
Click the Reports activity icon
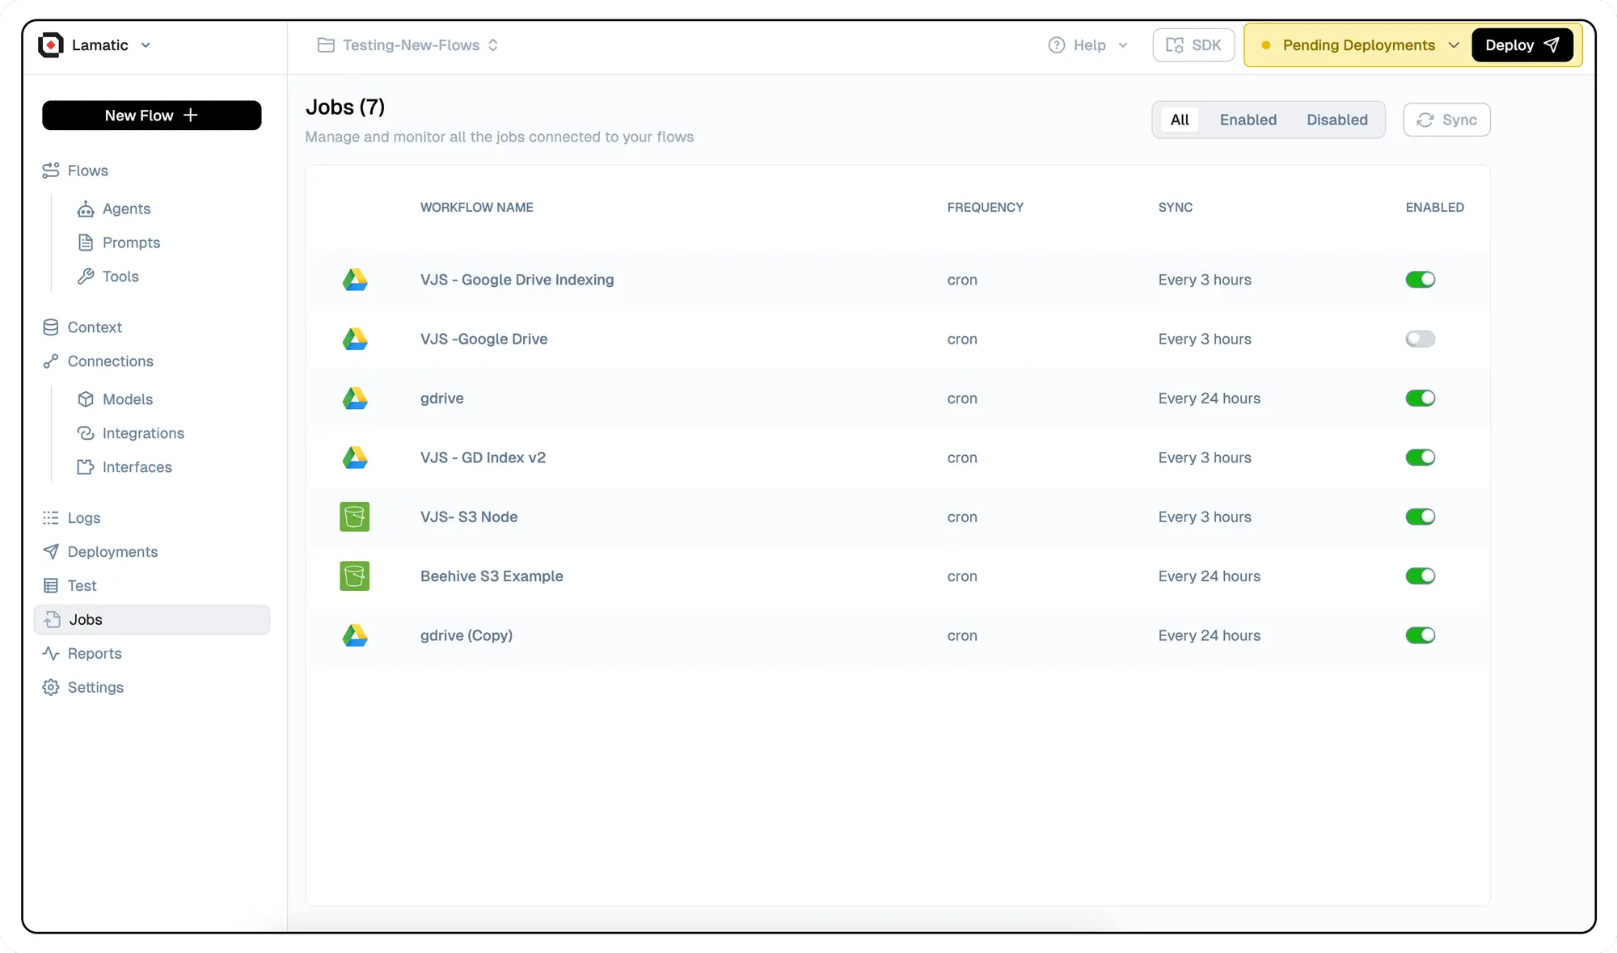tap(51, 653)
